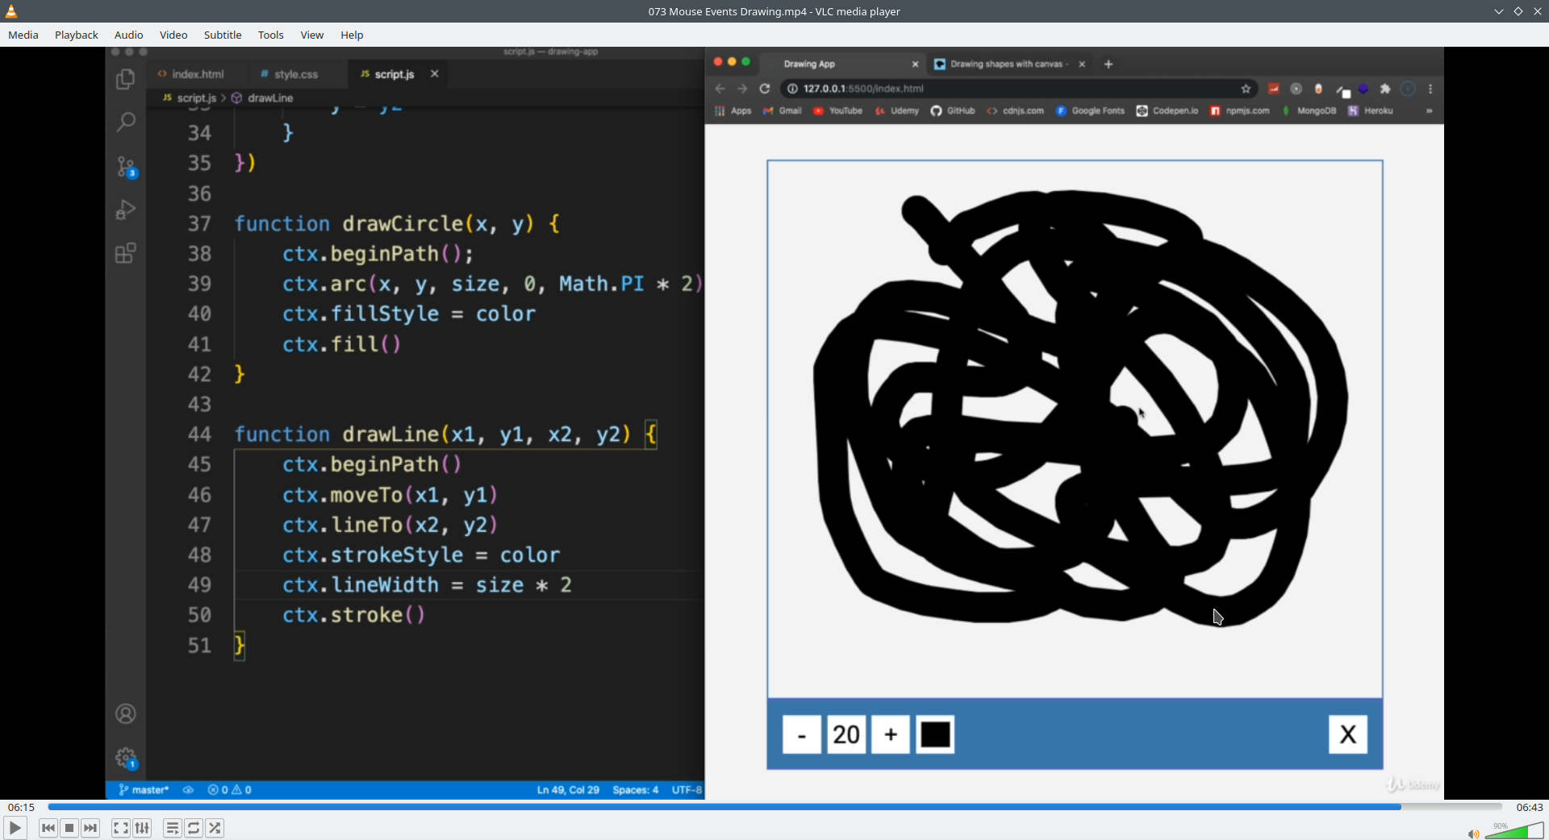Open the browser extensions puzzle icon
The image size is (1549, 840).
coord(1385,89)
